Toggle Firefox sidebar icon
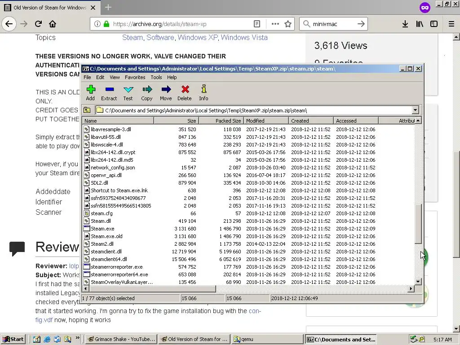This screenshot has height=345, width=460. coord(434,24)
